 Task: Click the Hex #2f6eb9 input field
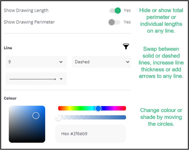click(91, 134)
